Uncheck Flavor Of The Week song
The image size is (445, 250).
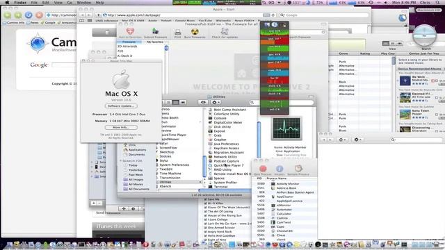click(x=206, y=208)
